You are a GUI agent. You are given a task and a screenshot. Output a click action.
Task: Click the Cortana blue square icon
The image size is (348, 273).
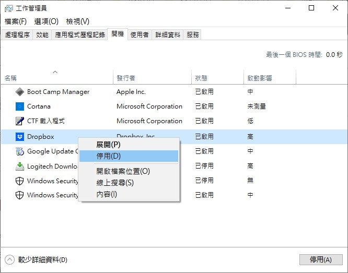coord(20,106)
